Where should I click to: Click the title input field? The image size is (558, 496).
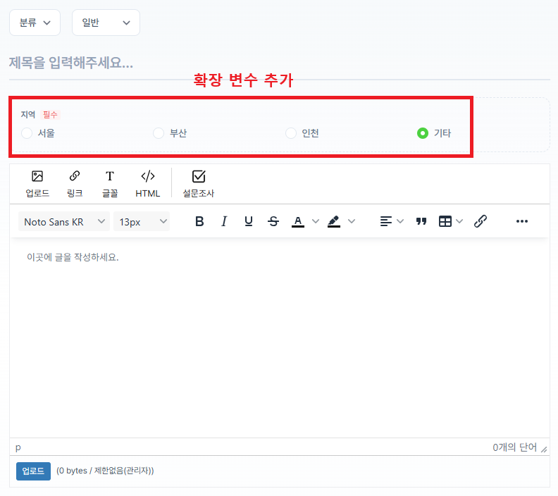[x=279, y=63]
